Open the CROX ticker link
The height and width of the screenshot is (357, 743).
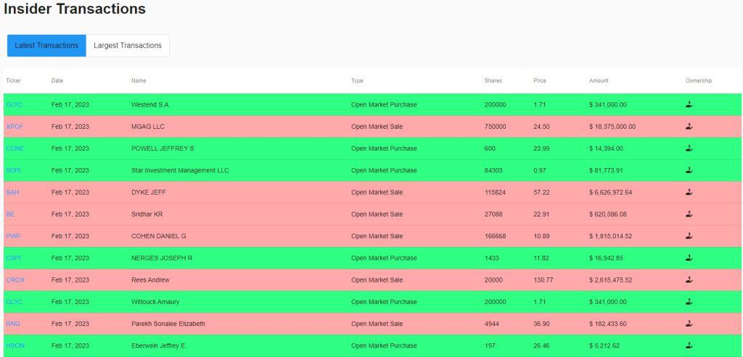click(15, 280)
